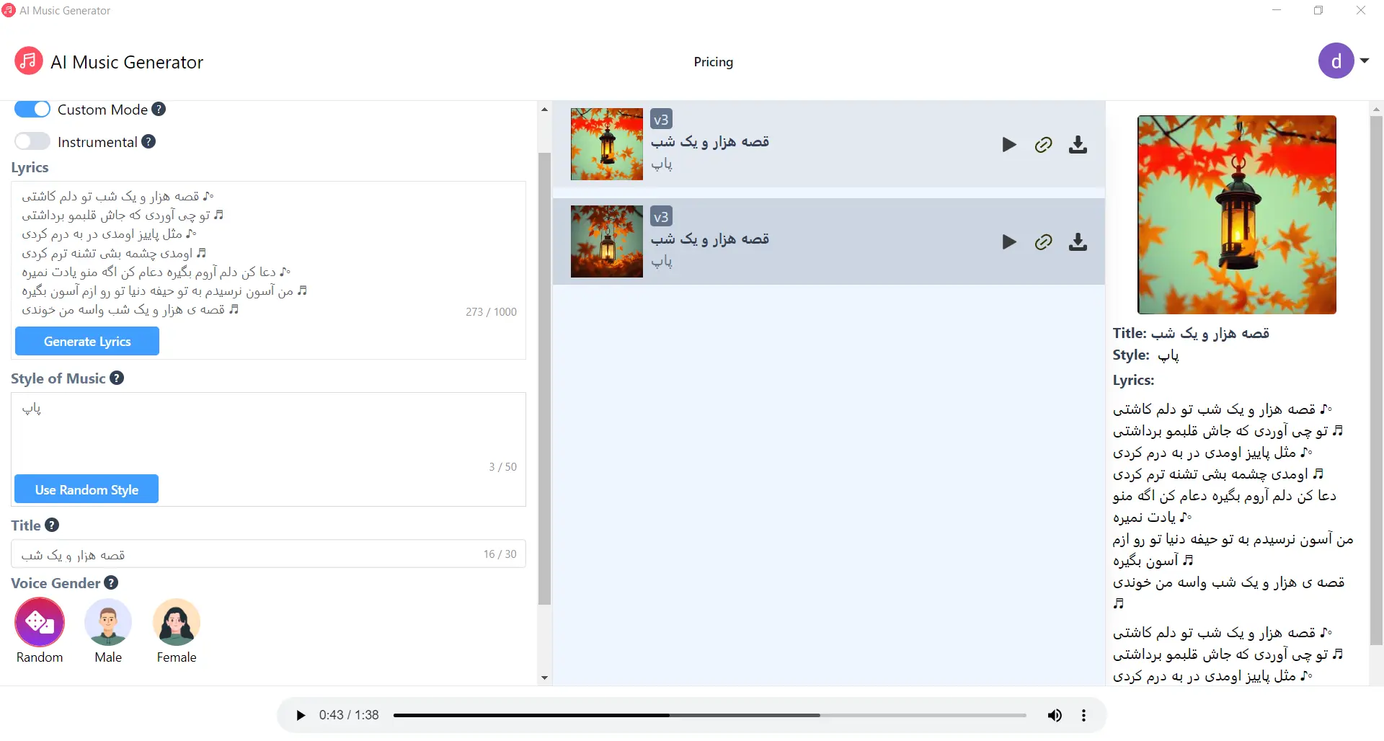
Task: Select Random voice gender
Action: pos(40,622)
